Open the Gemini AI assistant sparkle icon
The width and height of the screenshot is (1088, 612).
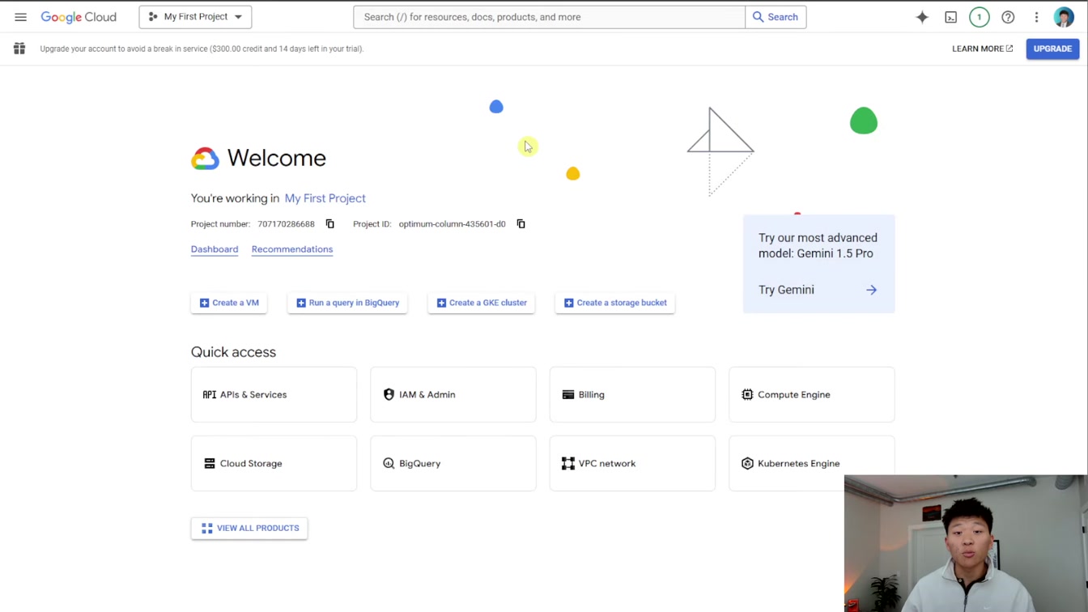pos(922,17)
